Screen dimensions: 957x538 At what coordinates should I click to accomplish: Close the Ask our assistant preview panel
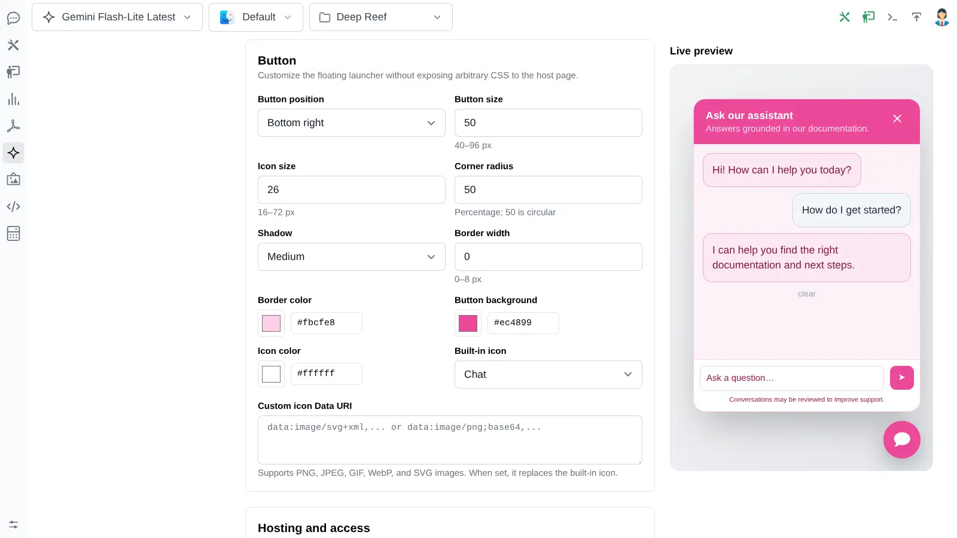click(x=897, y=118)
